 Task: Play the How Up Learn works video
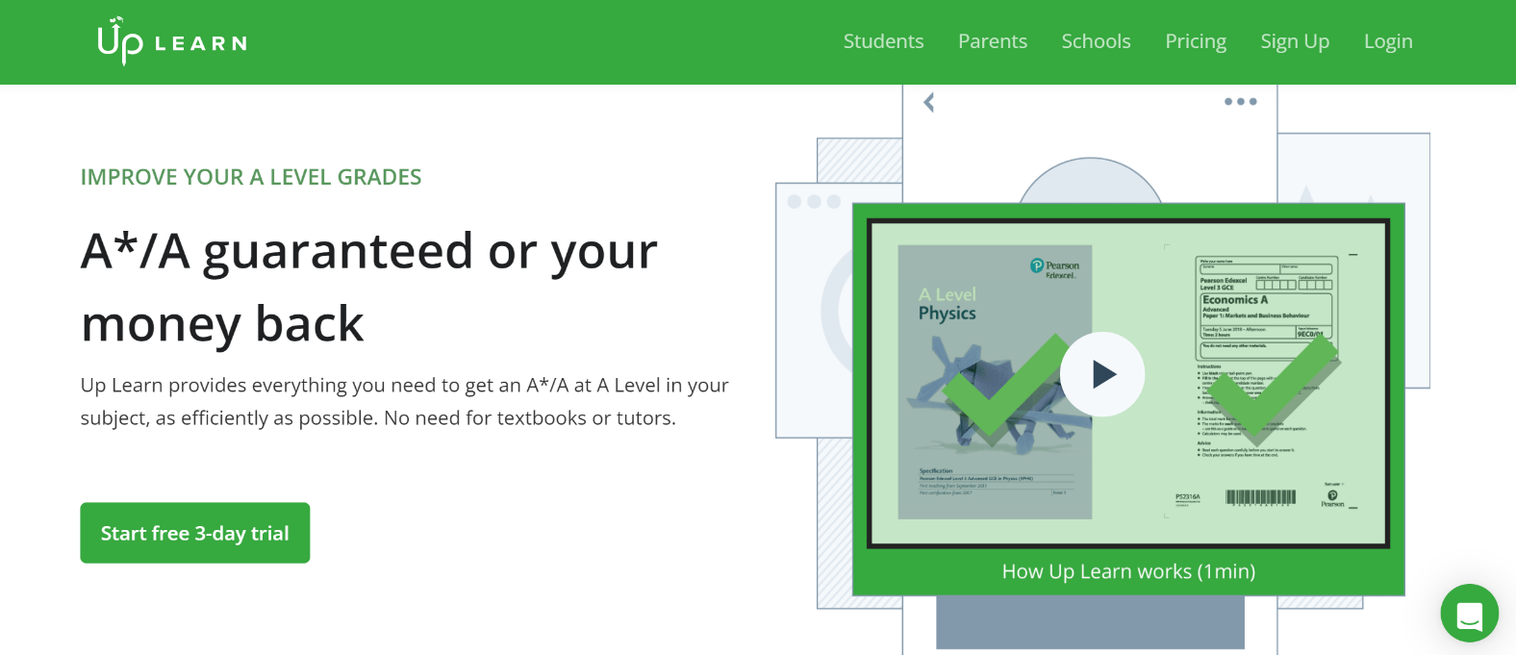point(1102,374)
